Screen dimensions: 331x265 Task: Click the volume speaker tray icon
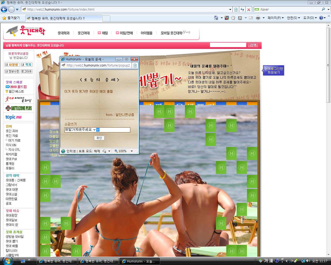[x=308, y=261]
